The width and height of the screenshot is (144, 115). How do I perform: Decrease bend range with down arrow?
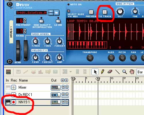[x=25, y=32]
